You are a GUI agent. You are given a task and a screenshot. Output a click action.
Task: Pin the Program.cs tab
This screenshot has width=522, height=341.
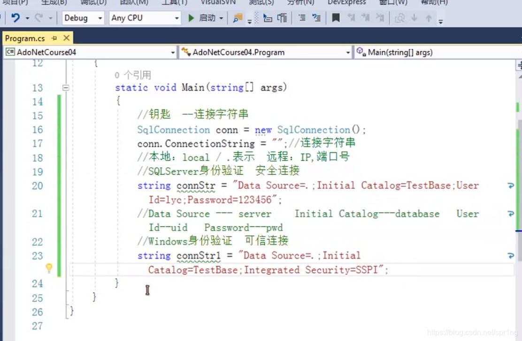[x=54, y=39]
